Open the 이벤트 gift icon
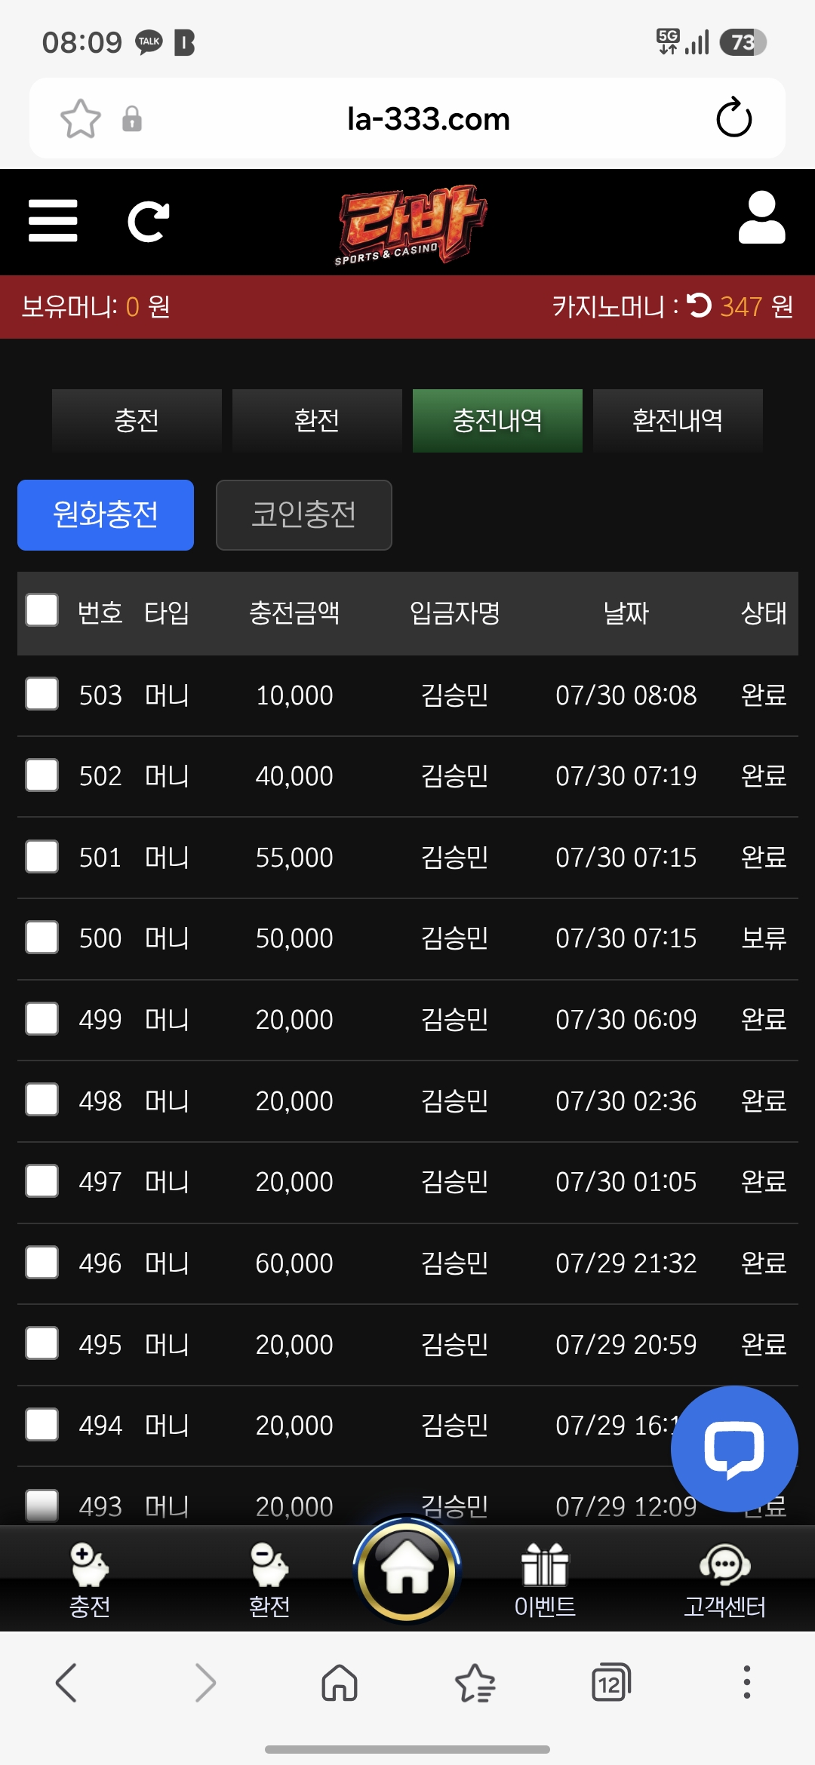This screenshot has width=815, height=1765. 545,1565
